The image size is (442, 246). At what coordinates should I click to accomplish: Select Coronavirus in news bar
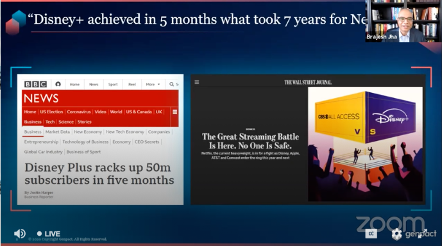coord(79,111)
